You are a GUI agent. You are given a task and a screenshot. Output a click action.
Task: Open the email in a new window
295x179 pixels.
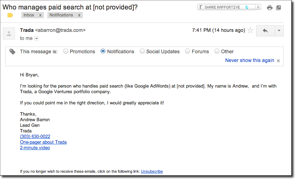pos(279,8)
